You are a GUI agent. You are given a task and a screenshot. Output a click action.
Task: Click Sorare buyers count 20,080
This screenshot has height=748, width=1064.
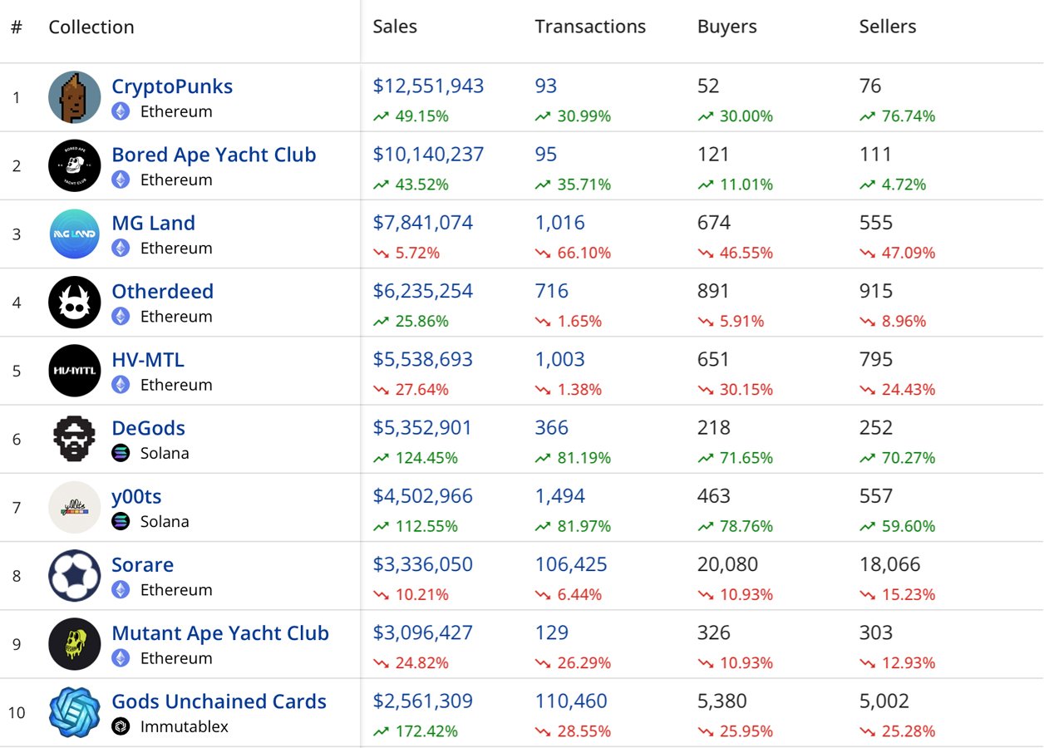pyautogui.click(x=728, y=564)
